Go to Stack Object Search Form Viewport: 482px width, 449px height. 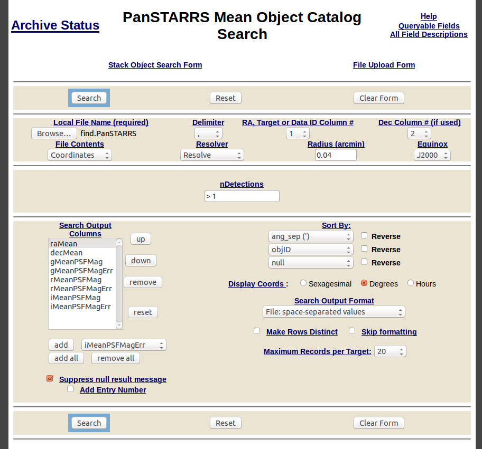(155, 65)
